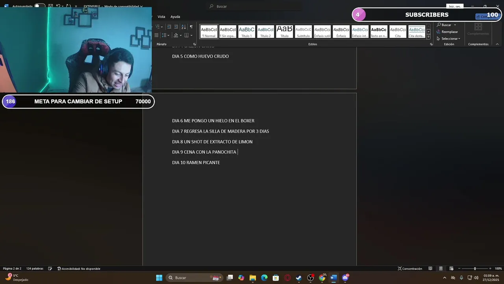
Task: Undo the last action
Action: pyautogui.click(x=58, y=6)
